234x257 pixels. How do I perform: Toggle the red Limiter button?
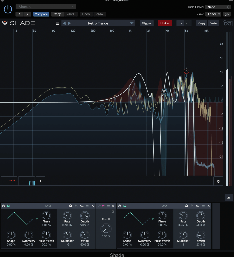click(165, 23)
